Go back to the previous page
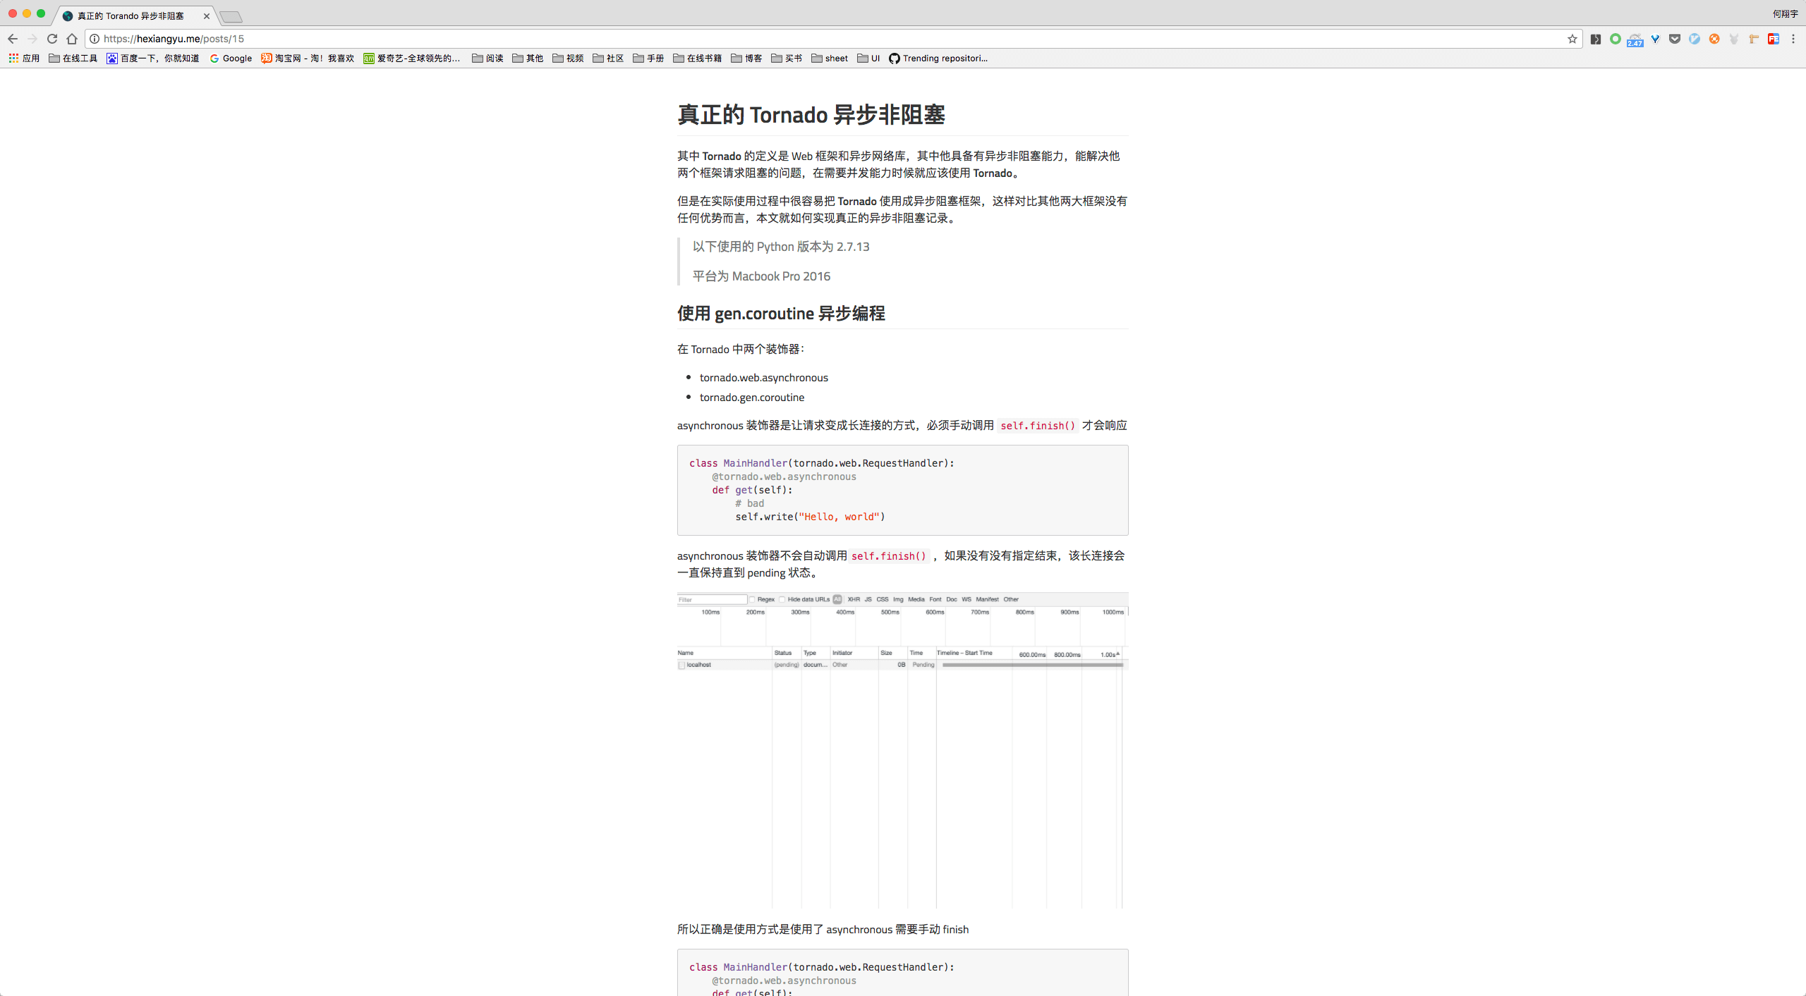 pos(13,39)
